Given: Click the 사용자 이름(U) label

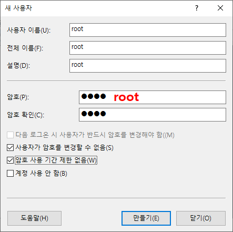Looking at the screenshot, I should tap(29, 30).
